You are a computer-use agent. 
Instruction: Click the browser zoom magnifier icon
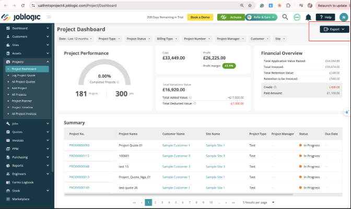242,6
